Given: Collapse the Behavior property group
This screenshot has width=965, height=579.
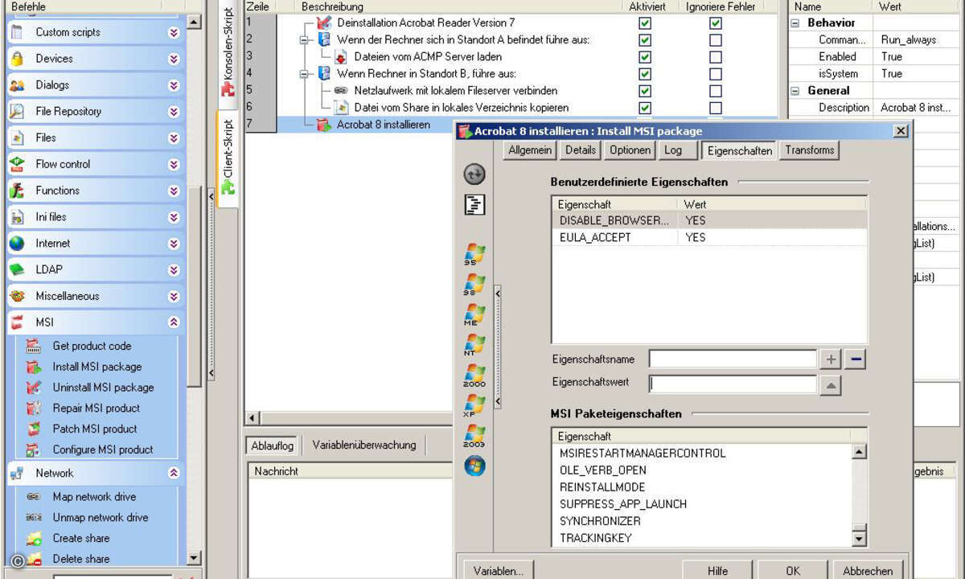Looking at the screenshot, I should [x=795, y=23].
